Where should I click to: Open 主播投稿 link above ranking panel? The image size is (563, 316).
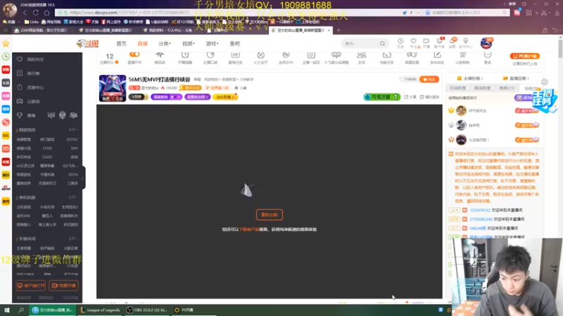[x=470, y=78]
